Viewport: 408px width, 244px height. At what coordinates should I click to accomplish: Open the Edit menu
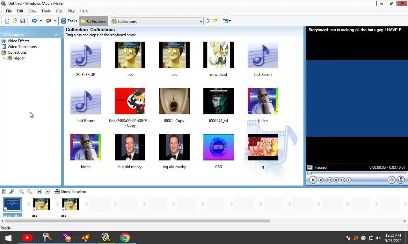[x=20, y=11]
